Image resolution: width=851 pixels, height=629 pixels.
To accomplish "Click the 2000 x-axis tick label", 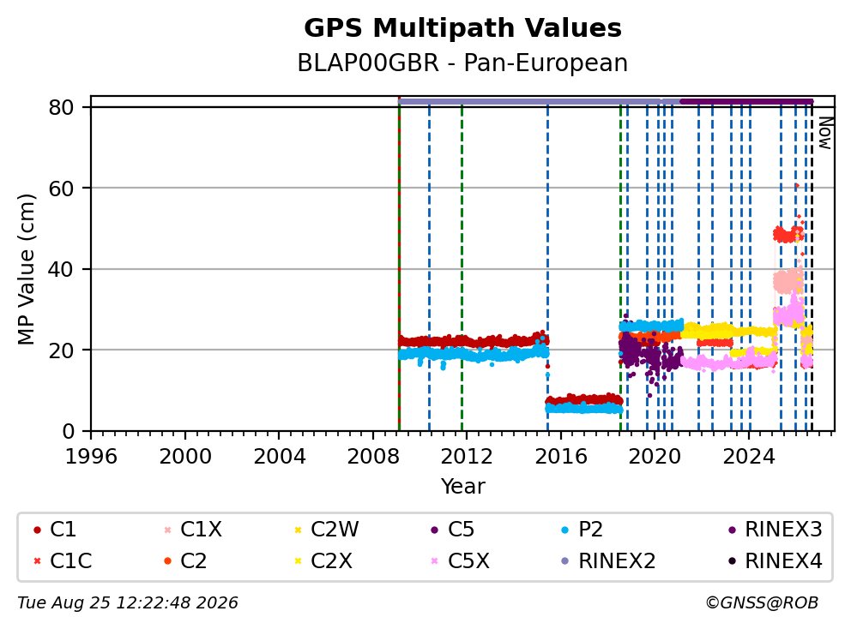I will coord(185,457).
